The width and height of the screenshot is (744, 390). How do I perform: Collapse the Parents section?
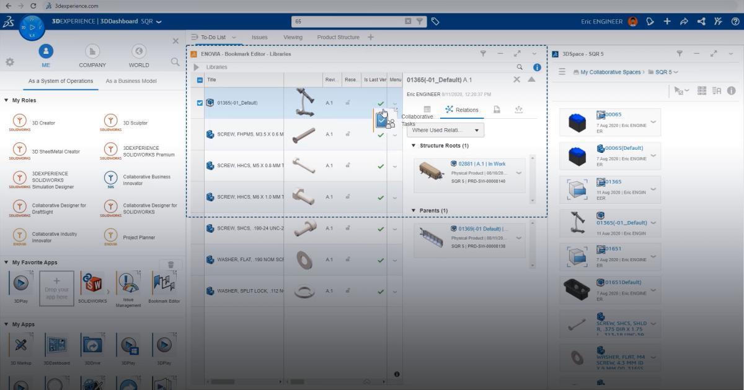click(414, 210)
